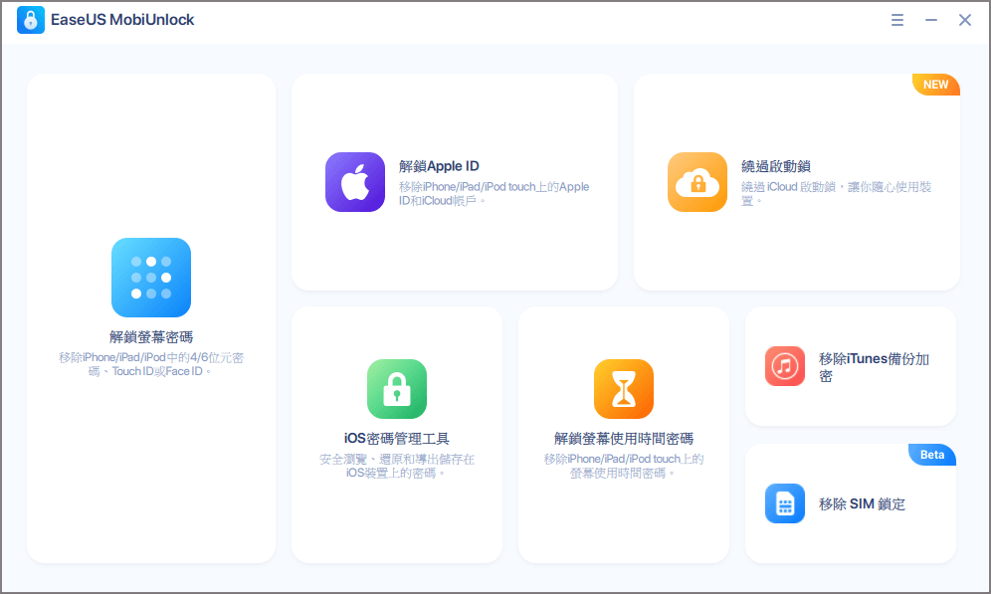Click the hourglass icon for 解鎖螢幕使用時間密碼
The height and width of the screenshot is (594, 991).
click(x=623, y=389)
